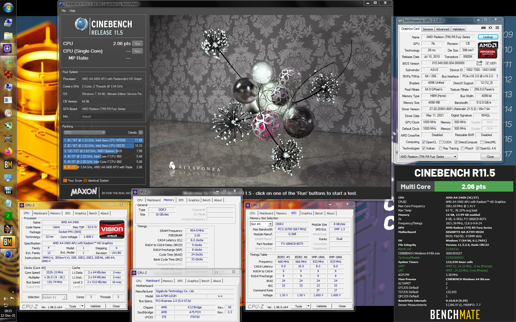Screen dimensions: 516x322
Task: Open the GPU-Z hamburger menu
Action: point(497,28)
